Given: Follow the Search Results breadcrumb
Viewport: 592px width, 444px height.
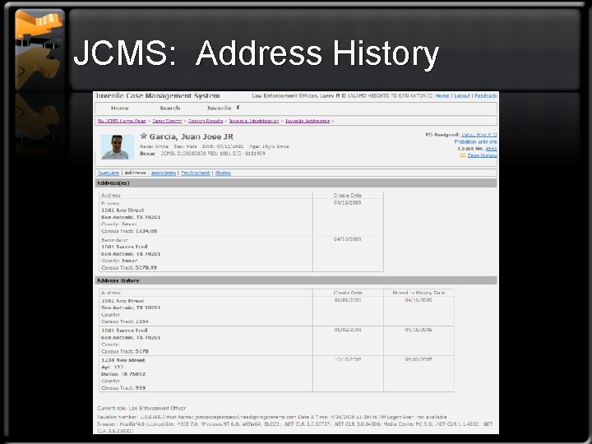Looking at the screenshot, I should coord(206,121).
